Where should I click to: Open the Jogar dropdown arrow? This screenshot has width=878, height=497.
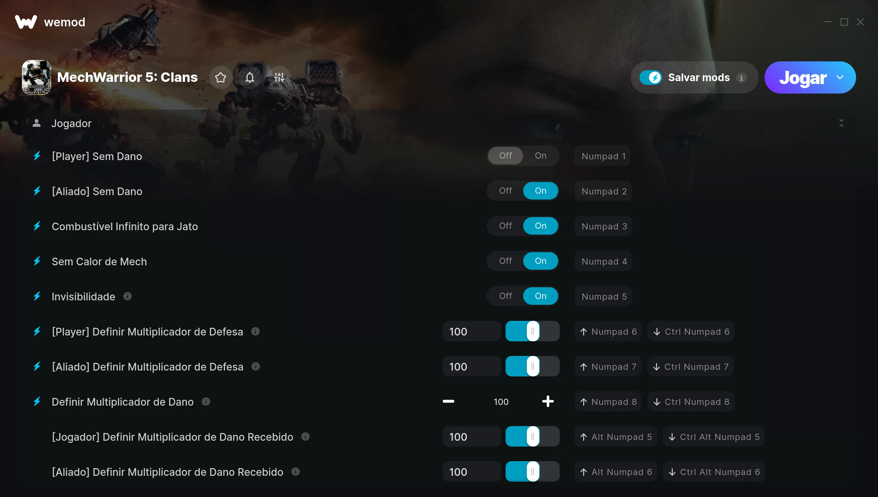pyautogui.click(x=840, y=77)
